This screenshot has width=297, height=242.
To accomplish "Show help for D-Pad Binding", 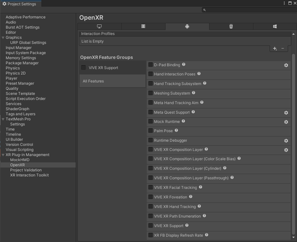I will (x=184, y=65).
